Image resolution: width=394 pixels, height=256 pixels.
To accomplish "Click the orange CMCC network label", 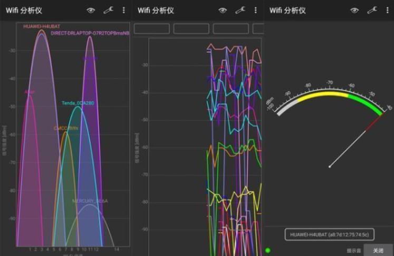I will pos(66,128).
